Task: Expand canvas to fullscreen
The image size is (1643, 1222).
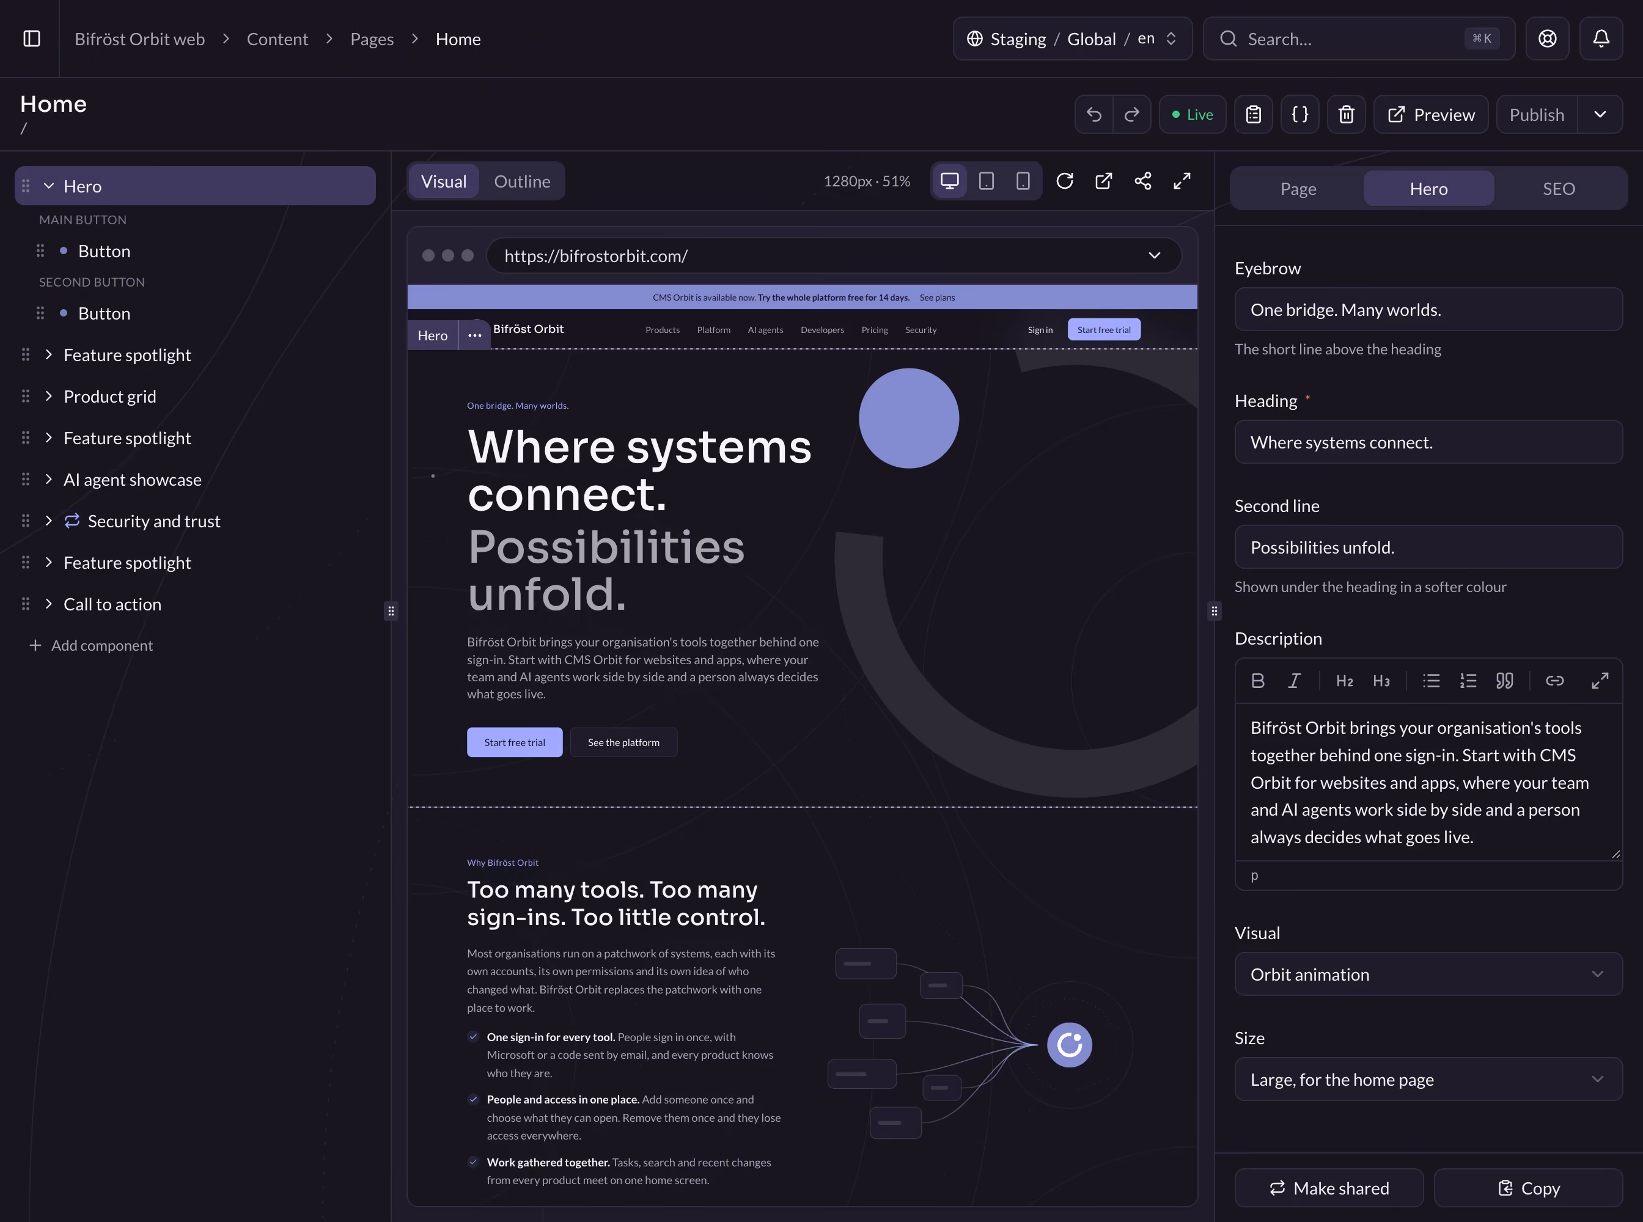Action: click(x=1182, y=181)
